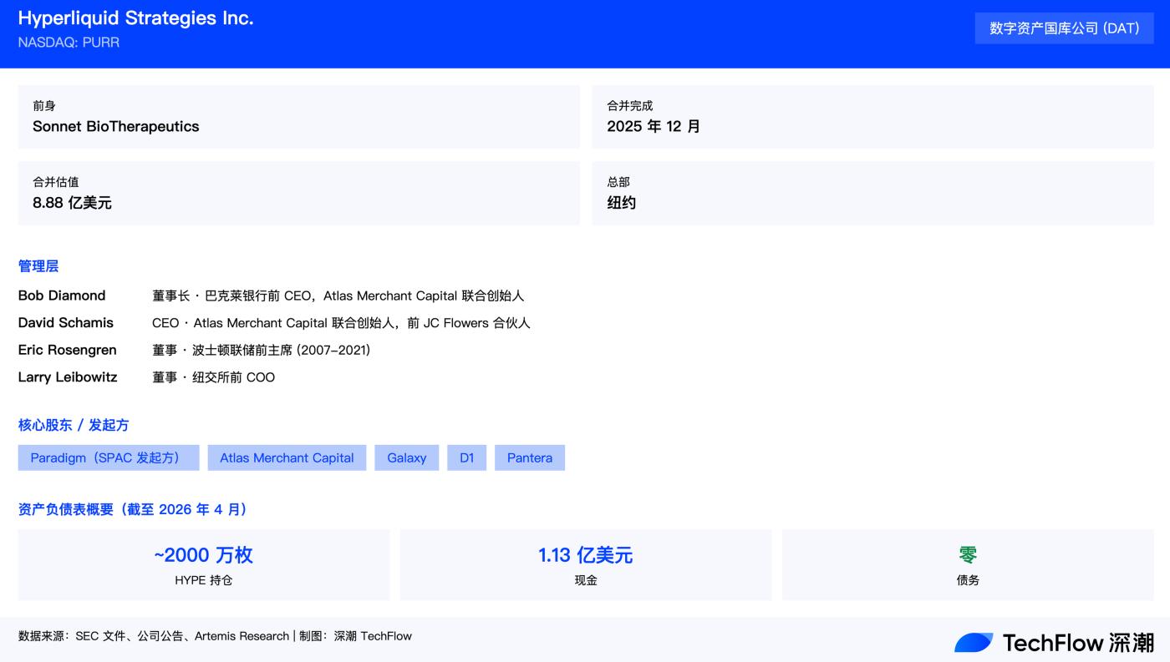This screenshot has height=662, width=1170.
Task: Click the Bob Diamond name
Action: point(62,296)
